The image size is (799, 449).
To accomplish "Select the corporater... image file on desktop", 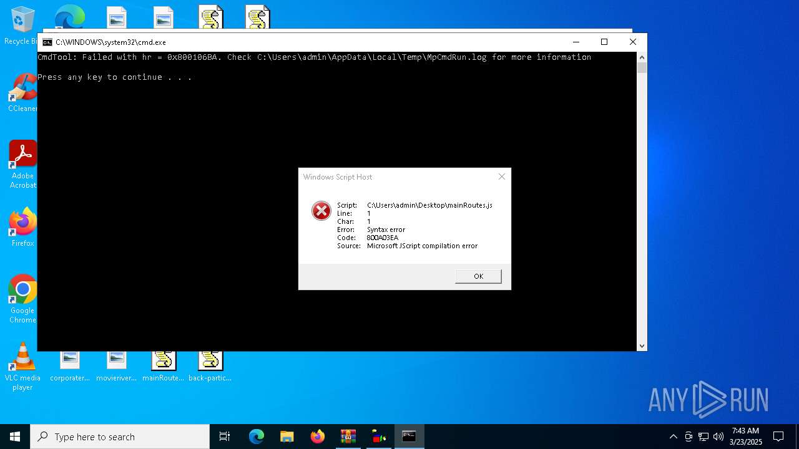I will [69, 367].
